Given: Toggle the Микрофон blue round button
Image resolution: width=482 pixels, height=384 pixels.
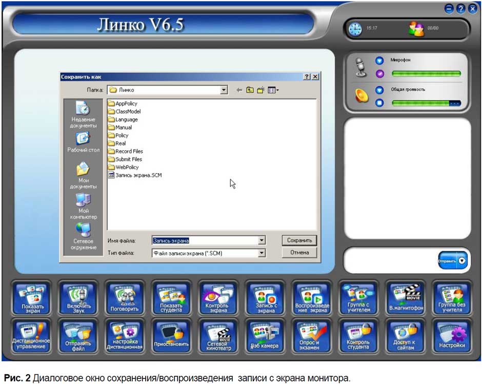Looking at the screenshot, I should 379,60.
